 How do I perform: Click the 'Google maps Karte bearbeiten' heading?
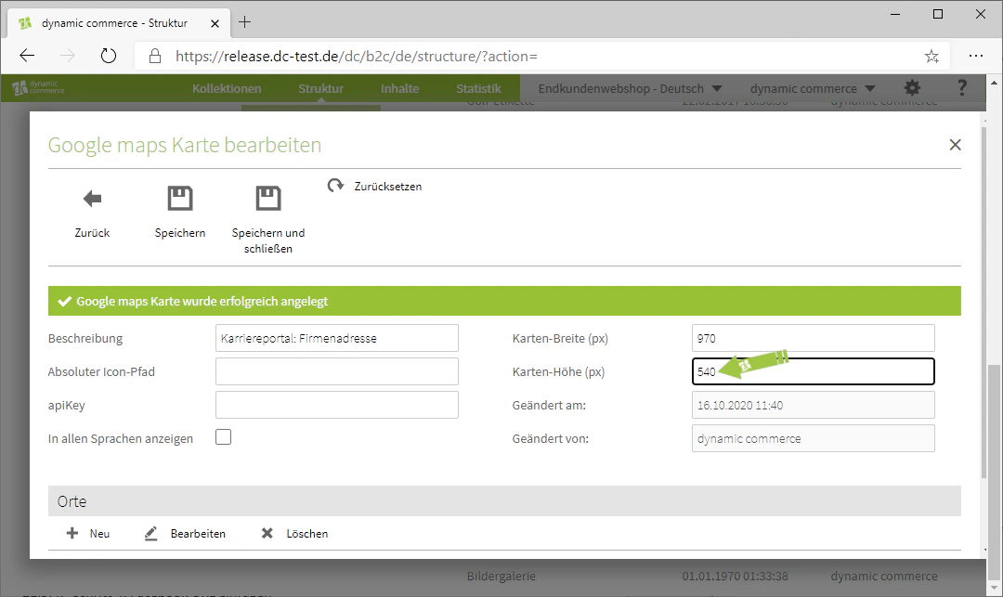[185, 145]
